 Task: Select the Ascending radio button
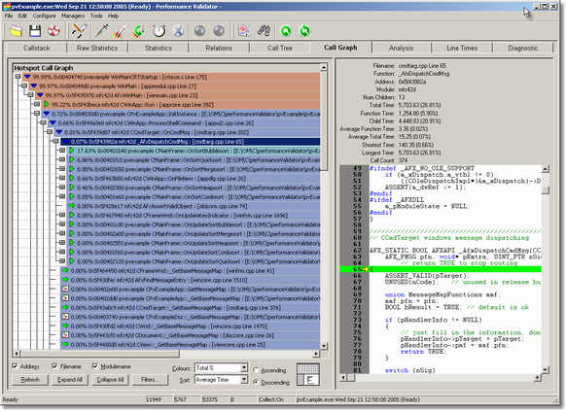click(256, 370)
